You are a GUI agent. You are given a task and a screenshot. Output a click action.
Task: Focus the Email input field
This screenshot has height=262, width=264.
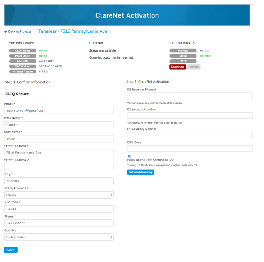tap(59, 111)
